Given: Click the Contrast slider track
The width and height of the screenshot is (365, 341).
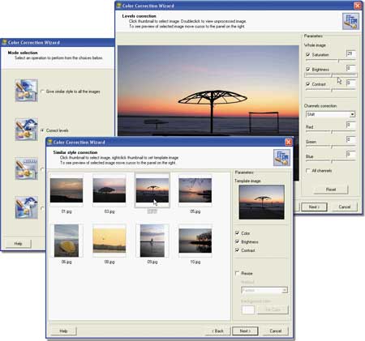Looking at the screenshot, I should (330, 91).
